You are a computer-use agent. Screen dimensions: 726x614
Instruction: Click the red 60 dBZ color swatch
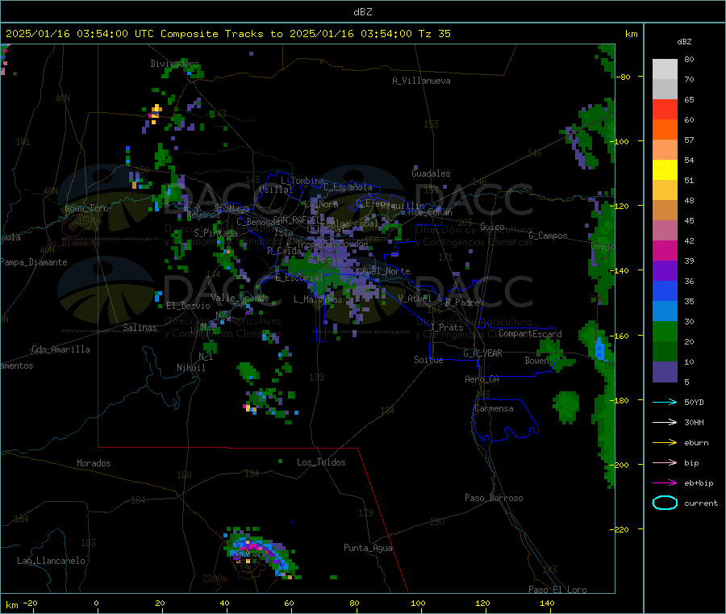(x=665, y=109)
